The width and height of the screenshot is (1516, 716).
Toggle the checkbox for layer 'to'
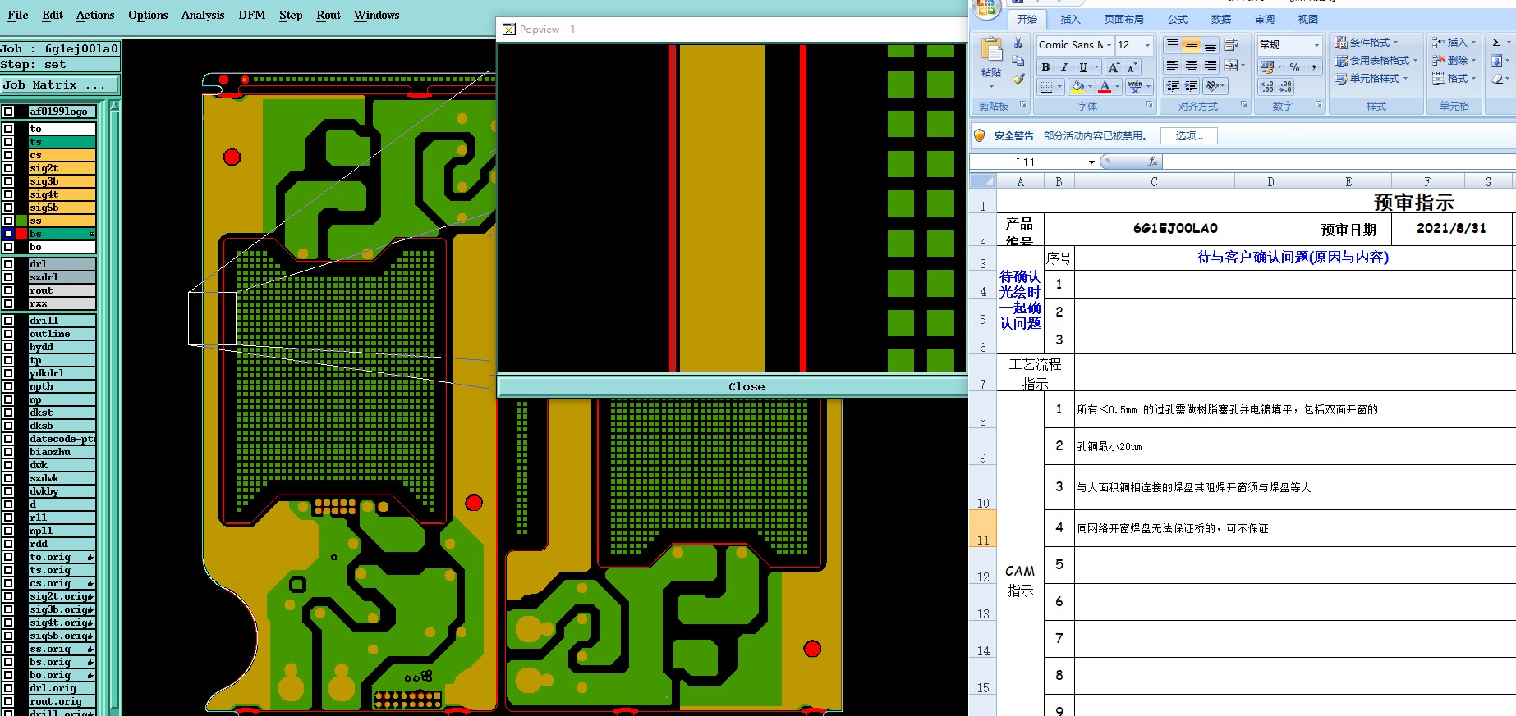coord(8,129)
